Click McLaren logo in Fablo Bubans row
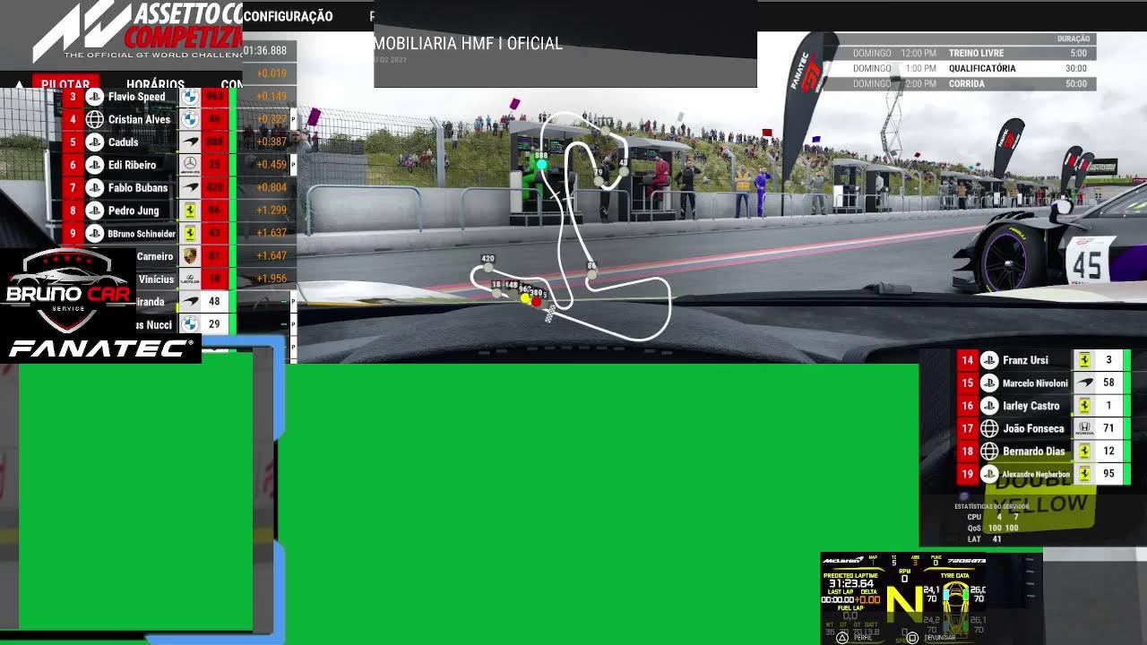1147x645 pixels. 190,188
